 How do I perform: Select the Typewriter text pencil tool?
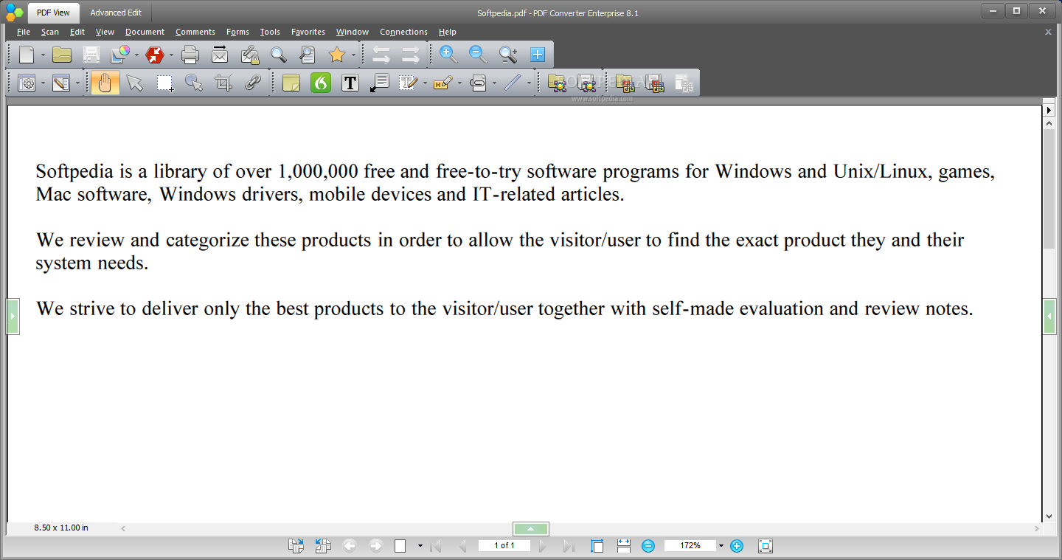tap(409, 83)
